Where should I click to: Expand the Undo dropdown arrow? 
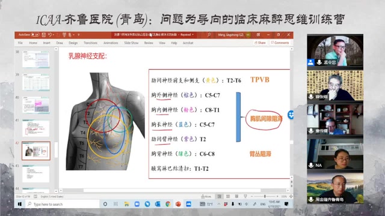click(x=54, y=35)
